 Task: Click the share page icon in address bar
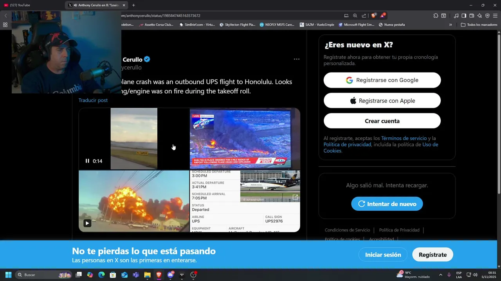(x=364, y=16)
